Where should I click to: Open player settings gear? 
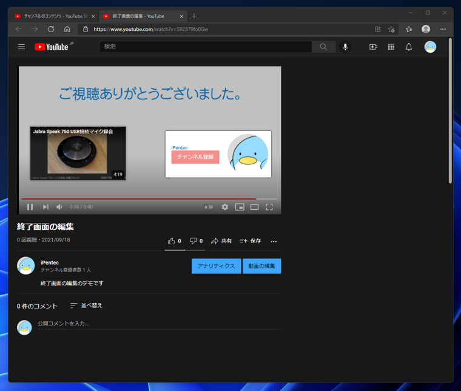click(x=225, y=207)
